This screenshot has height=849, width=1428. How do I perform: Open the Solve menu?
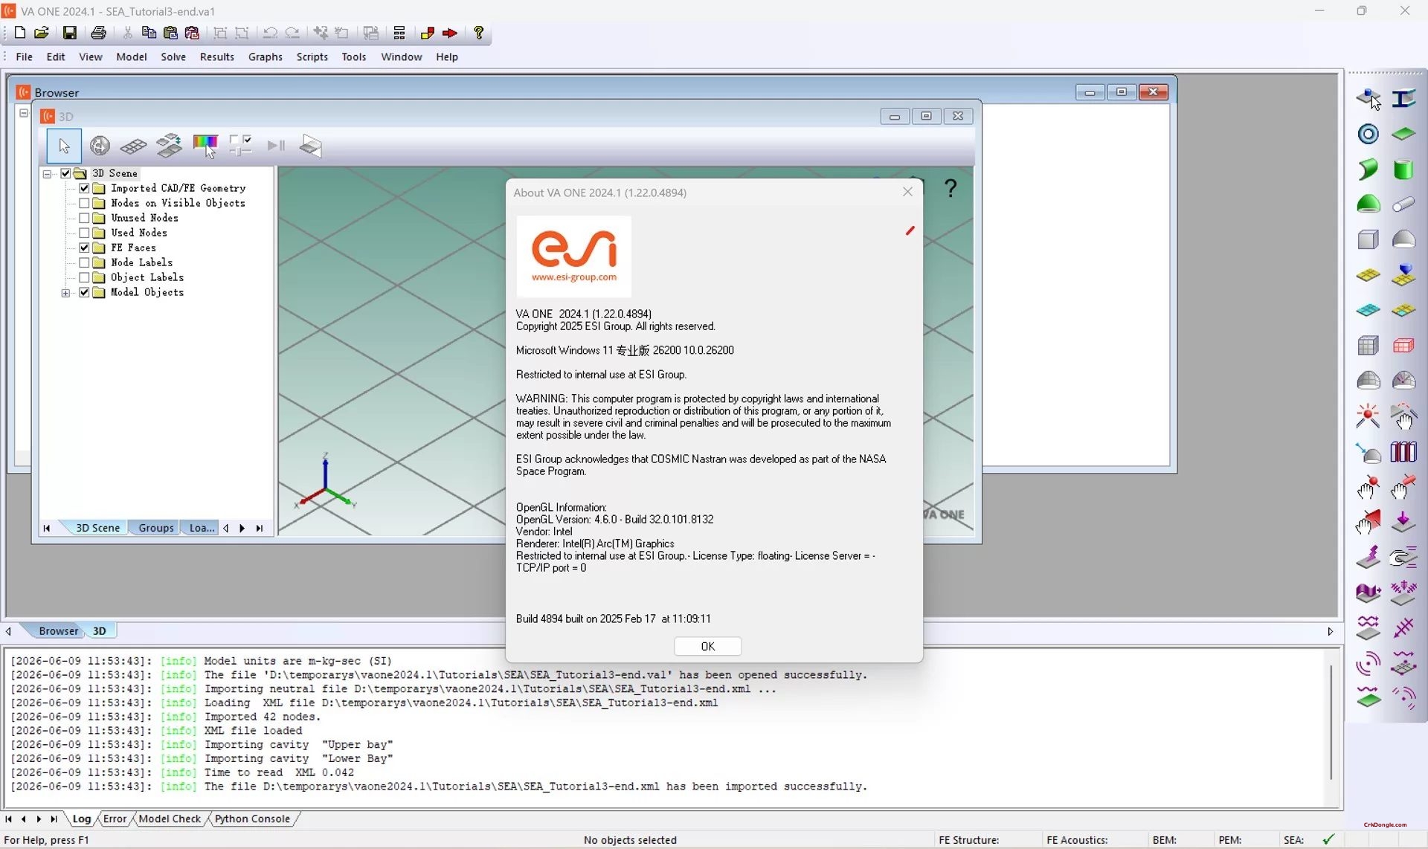click(173, 57)
